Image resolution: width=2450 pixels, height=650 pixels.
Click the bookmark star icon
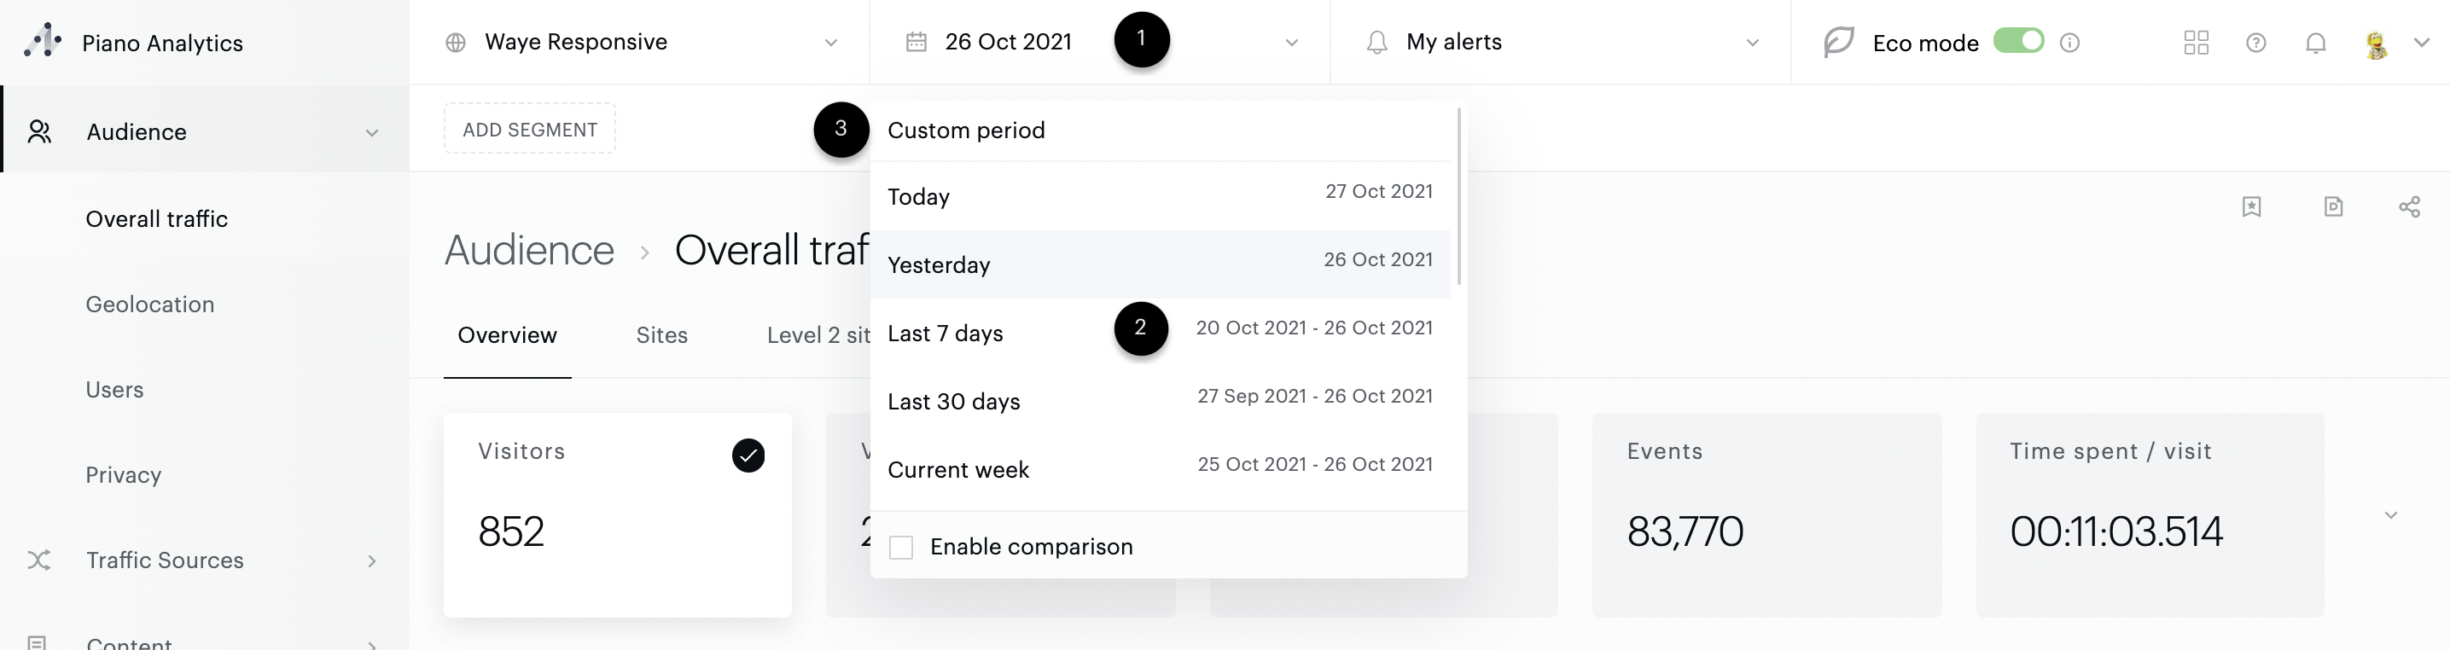coord(2250,207)
